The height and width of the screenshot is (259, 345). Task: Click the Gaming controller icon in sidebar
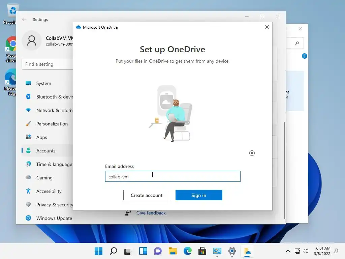tap(28, 177)
